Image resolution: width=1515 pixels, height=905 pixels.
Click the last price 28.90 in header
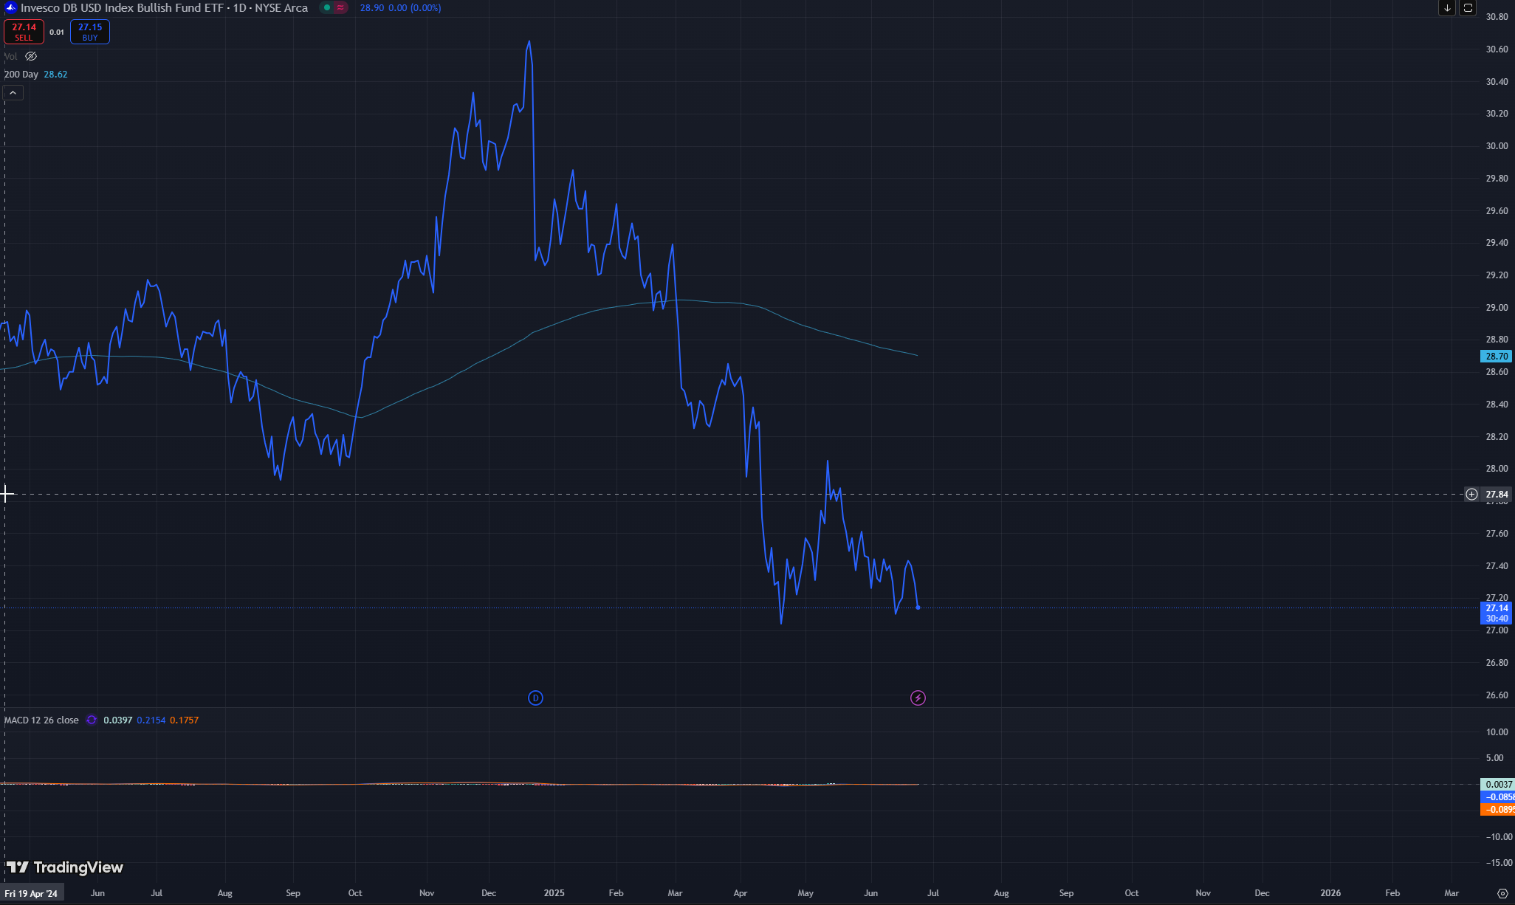(x=372, y=7)
